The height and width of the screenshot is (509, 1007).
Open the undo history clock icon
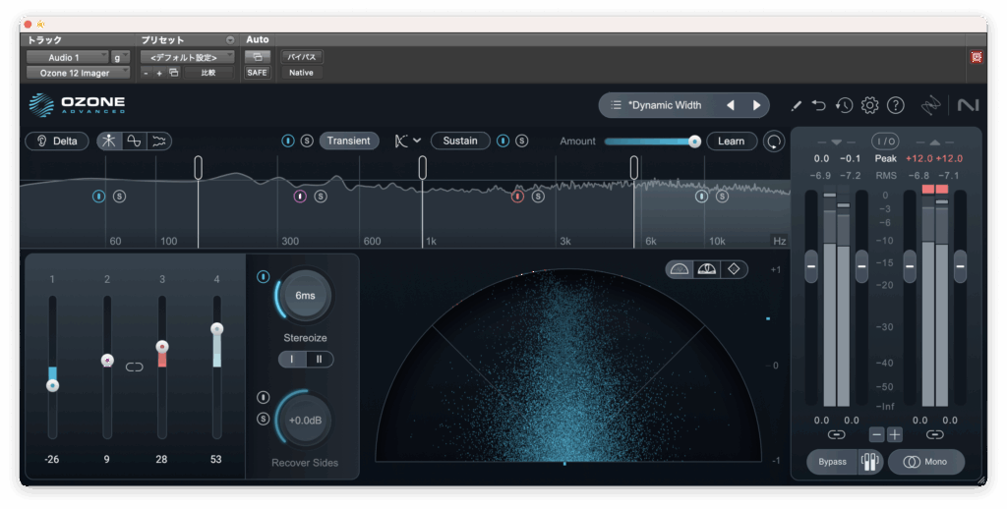[844, 105]
